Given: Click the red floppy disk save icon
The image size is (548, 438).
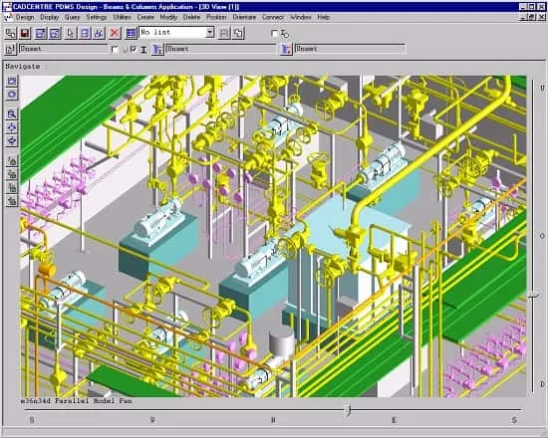Looking at the screenshot, I should point(25,33).
